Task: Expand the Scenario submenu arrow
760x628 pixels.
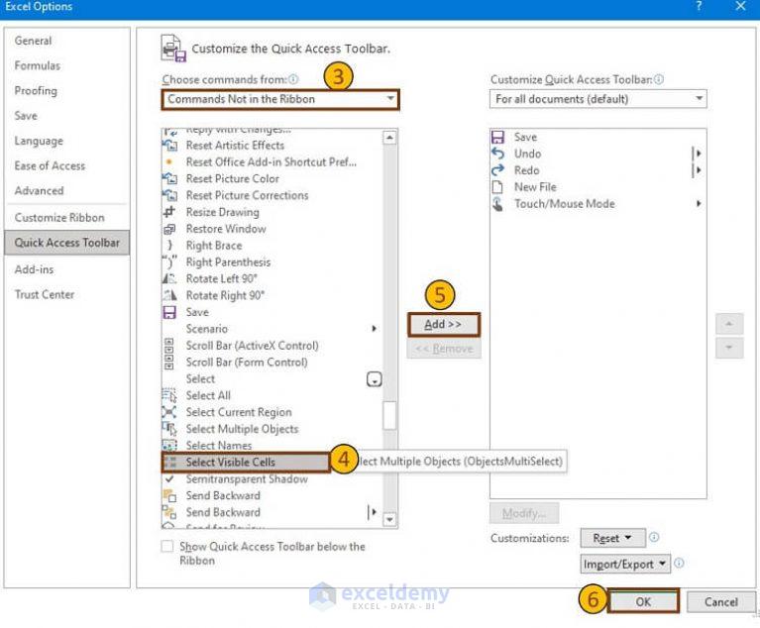Action: coord(374,329)
